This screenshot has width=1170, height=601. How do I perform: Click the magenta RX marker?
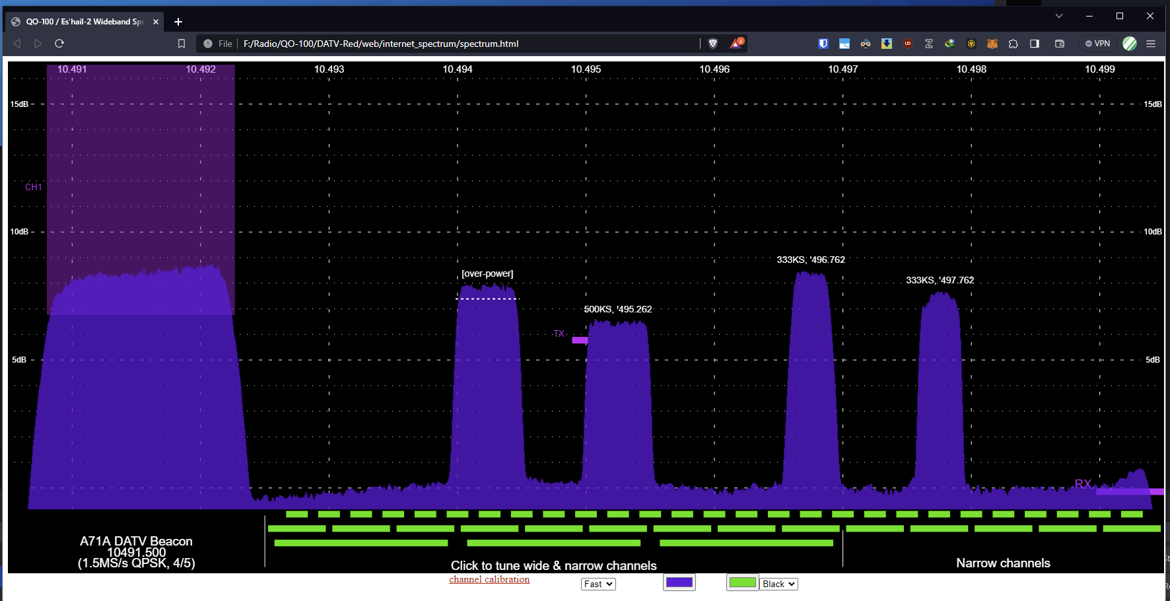(1130, 491)
